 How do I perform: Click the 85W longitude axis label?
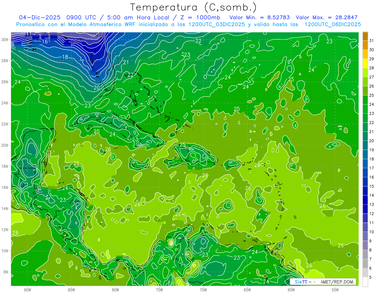pyautogui.click(x=71, y=290)
